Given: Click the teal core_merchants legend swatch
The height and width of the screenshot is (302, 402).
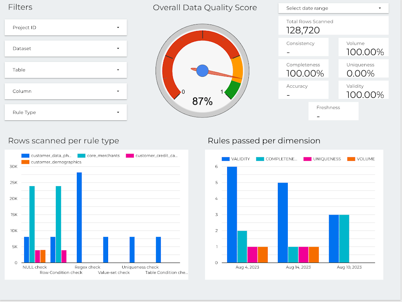Looking at the screenshot, I should click(x=81, y=156).
